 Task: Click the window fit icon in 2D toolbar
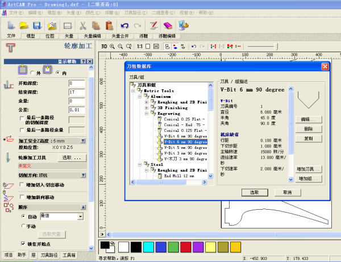click(156, 46)
